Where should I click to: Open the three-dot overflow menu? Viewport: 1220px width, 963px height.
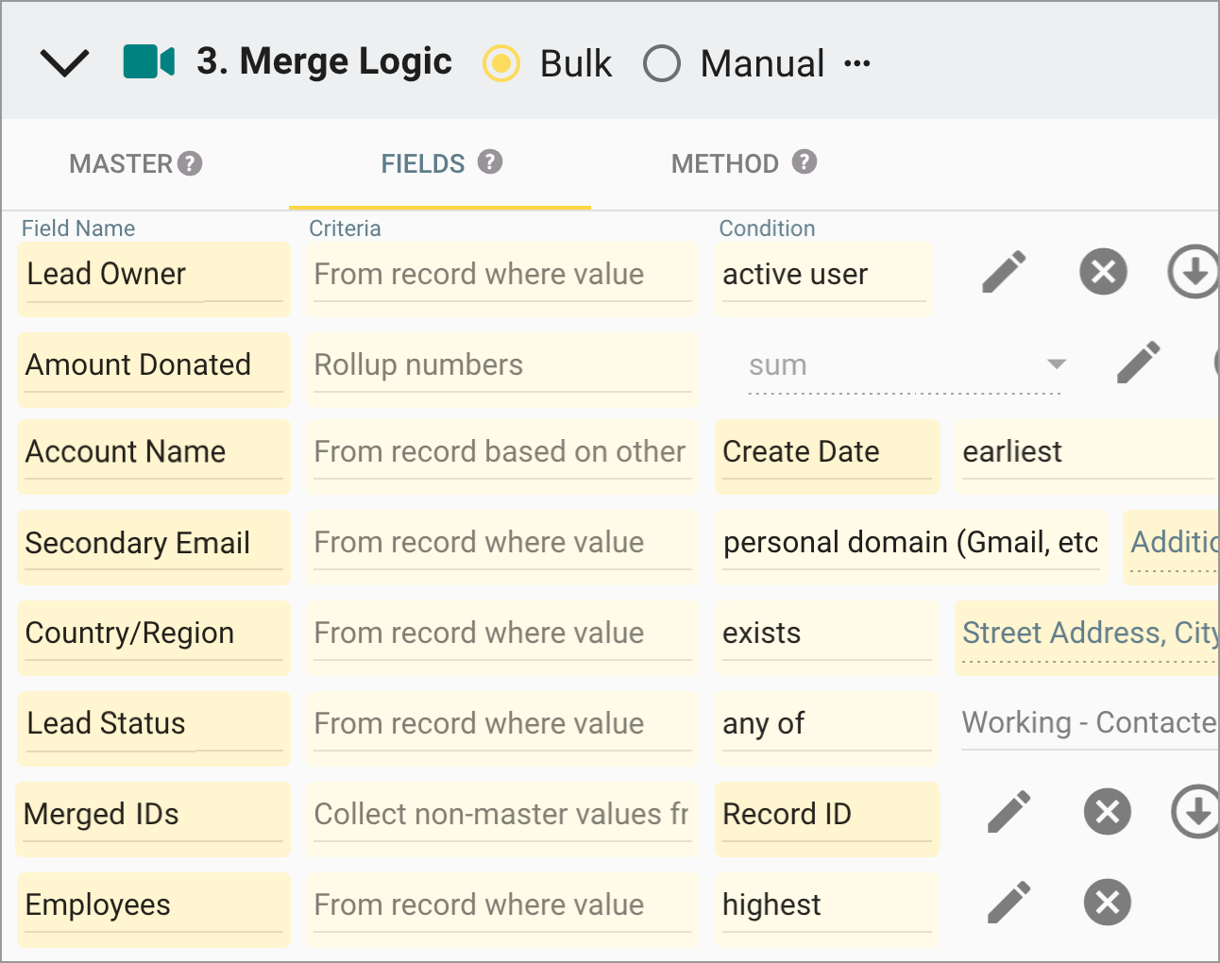[x=858, y=63]
